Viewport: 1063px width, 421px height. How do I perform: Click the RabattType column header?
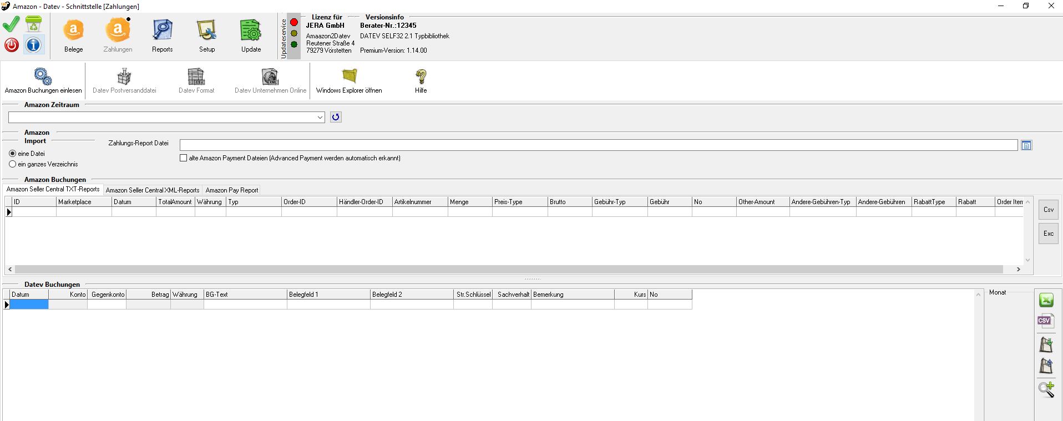click(x=934, y=202)
